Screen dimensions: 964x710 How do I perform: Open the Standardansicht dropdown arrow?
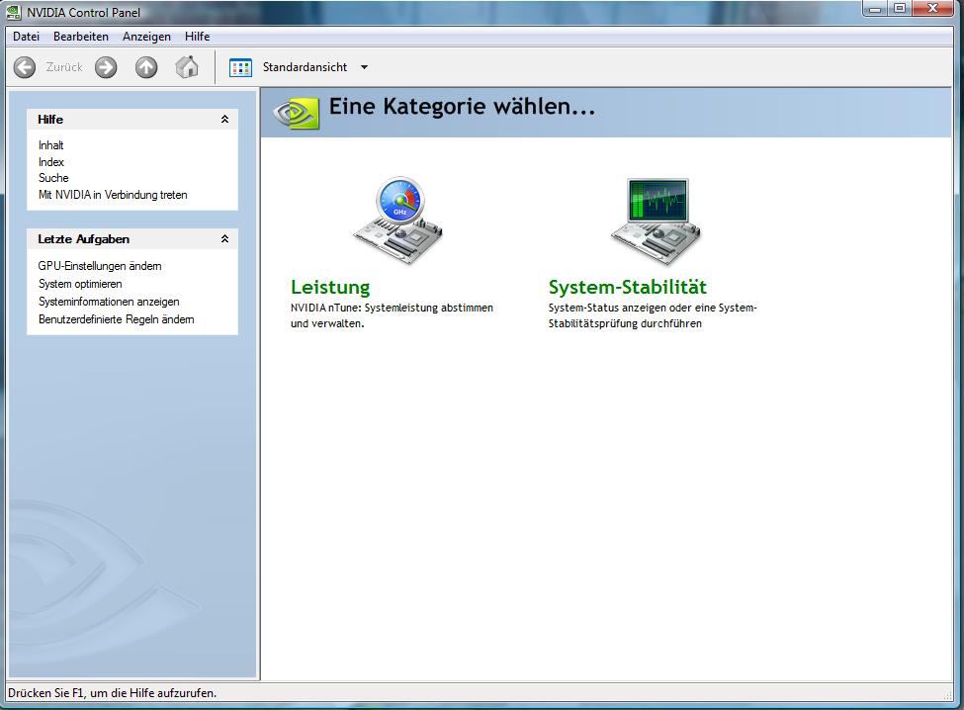(x=364, y=67)
